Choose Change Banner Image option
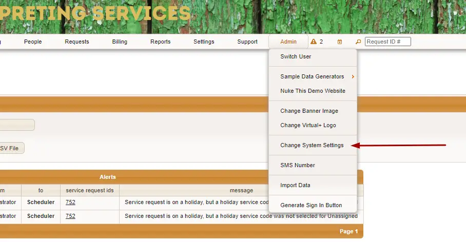Image resolution: width=466 pixels, height=242 pixels. point(309,111)
